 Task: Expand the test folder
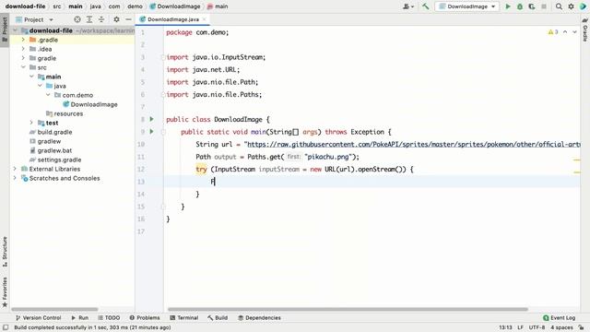click(x=31, y=123)
